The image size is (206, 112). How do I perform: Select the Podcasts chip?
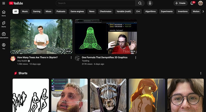tap(61, 11)
